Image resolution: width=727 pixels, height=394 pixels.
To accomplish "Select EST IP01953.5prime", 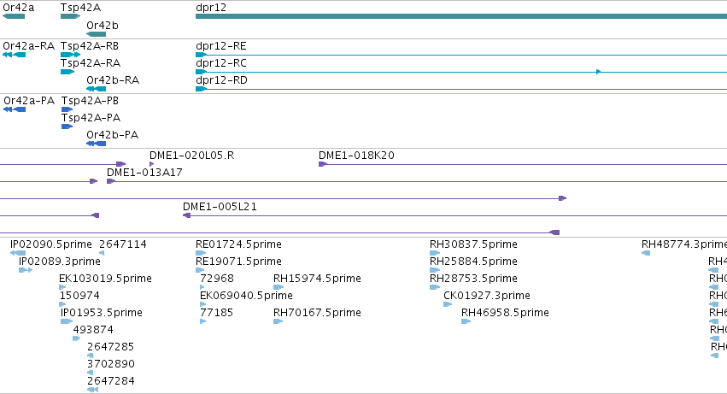I will tap(67, 321).
